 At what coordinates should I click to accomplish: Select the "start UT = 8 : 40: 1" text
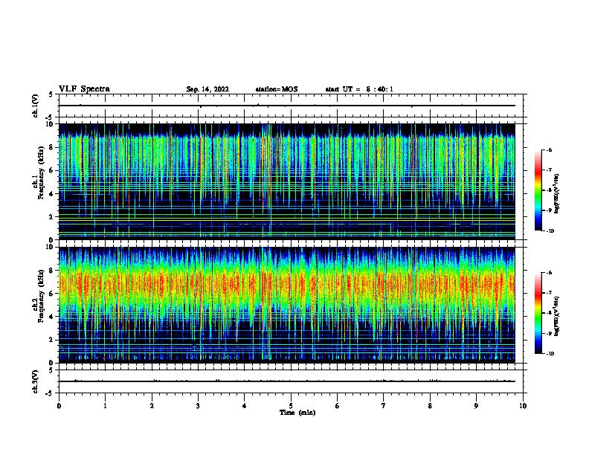359,89
